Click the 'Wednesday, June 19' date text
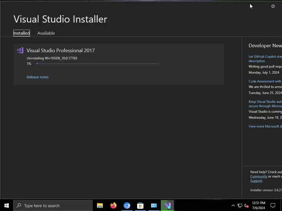This screenshot has width=282, height=211. tap(265, 118)
